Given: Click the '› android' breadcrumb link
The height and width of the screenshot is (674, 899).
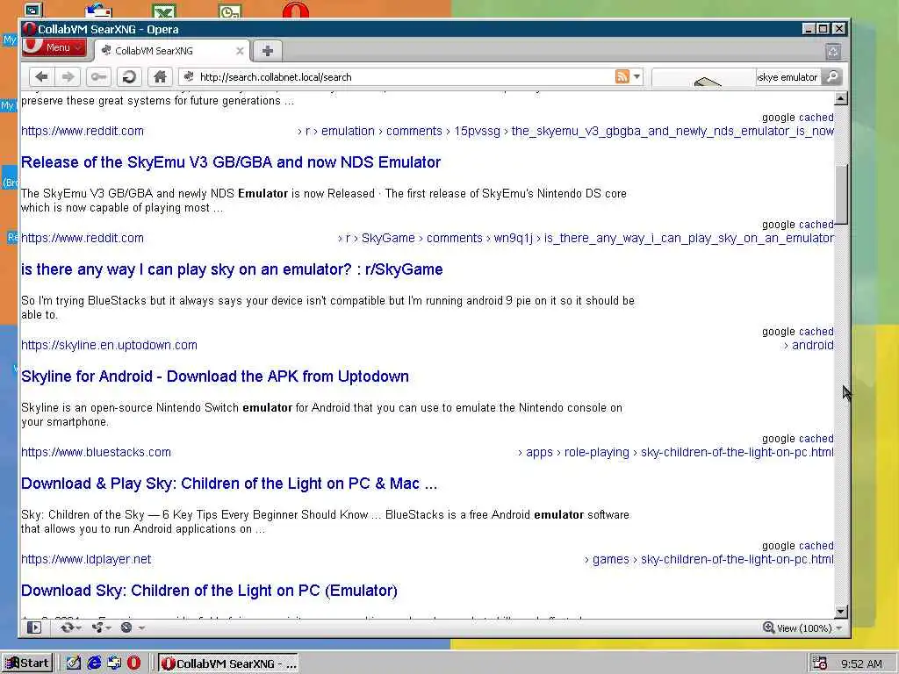Looking at the screenshot, I should (809, 345).
